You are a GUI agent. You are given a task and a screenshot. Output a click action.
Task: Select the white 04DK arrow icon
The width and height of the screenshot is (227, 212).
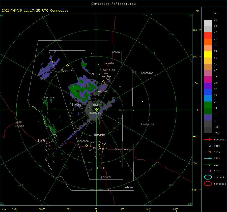[x=208, y=146]
